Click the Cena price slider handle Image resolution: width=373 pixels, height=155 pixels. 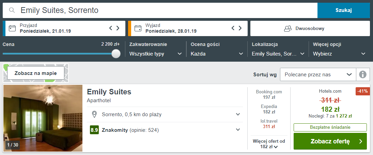tap(116, 53)
